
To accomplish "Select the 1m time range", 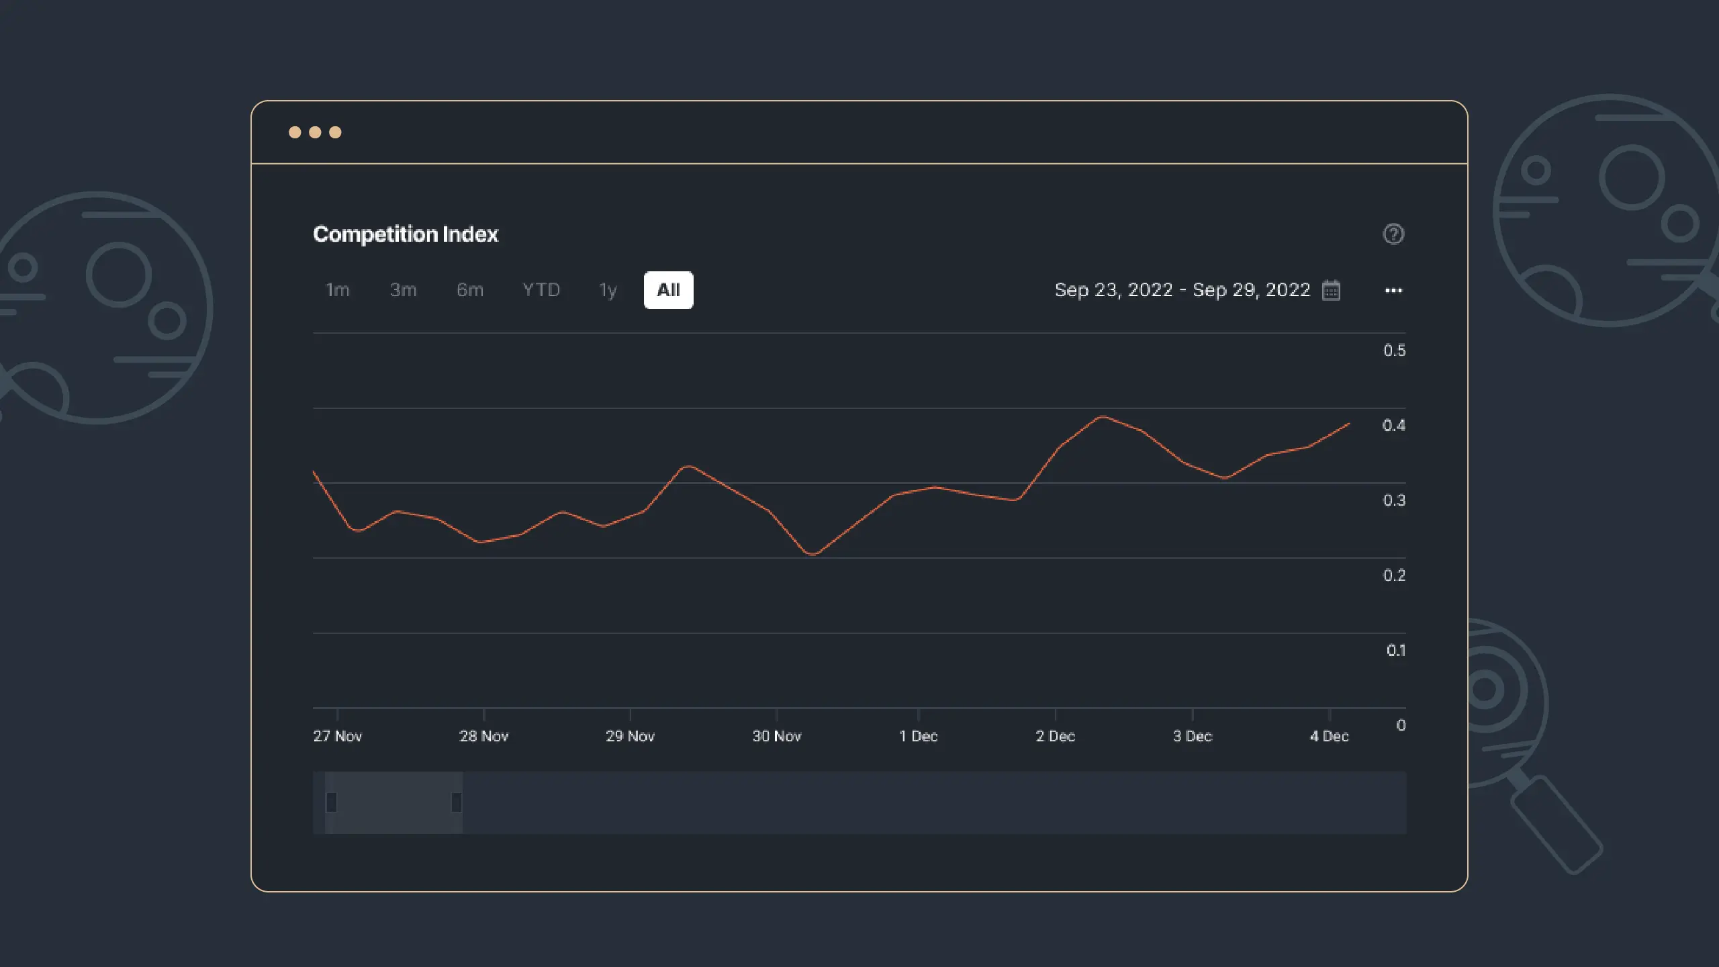I will [337, 290].
